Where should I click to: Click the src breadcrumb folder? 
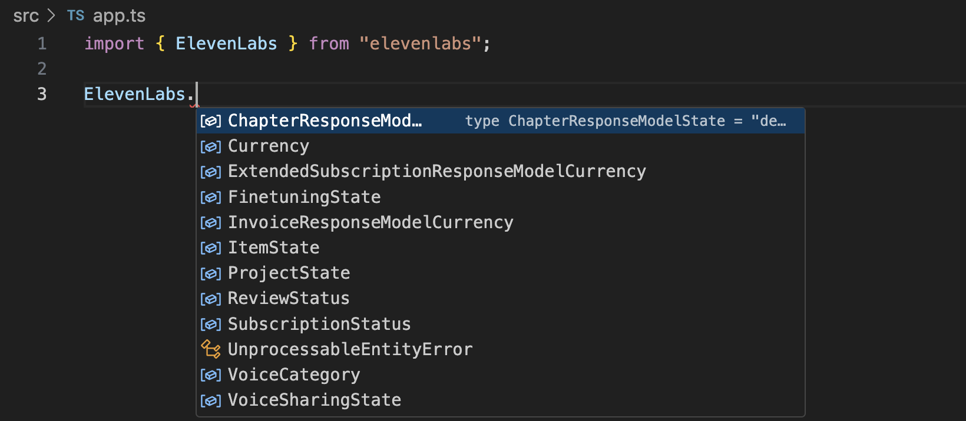pos(26,16)
